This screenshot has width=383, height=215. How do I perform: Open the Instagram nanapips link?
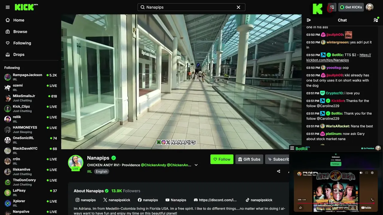(86, 200)
